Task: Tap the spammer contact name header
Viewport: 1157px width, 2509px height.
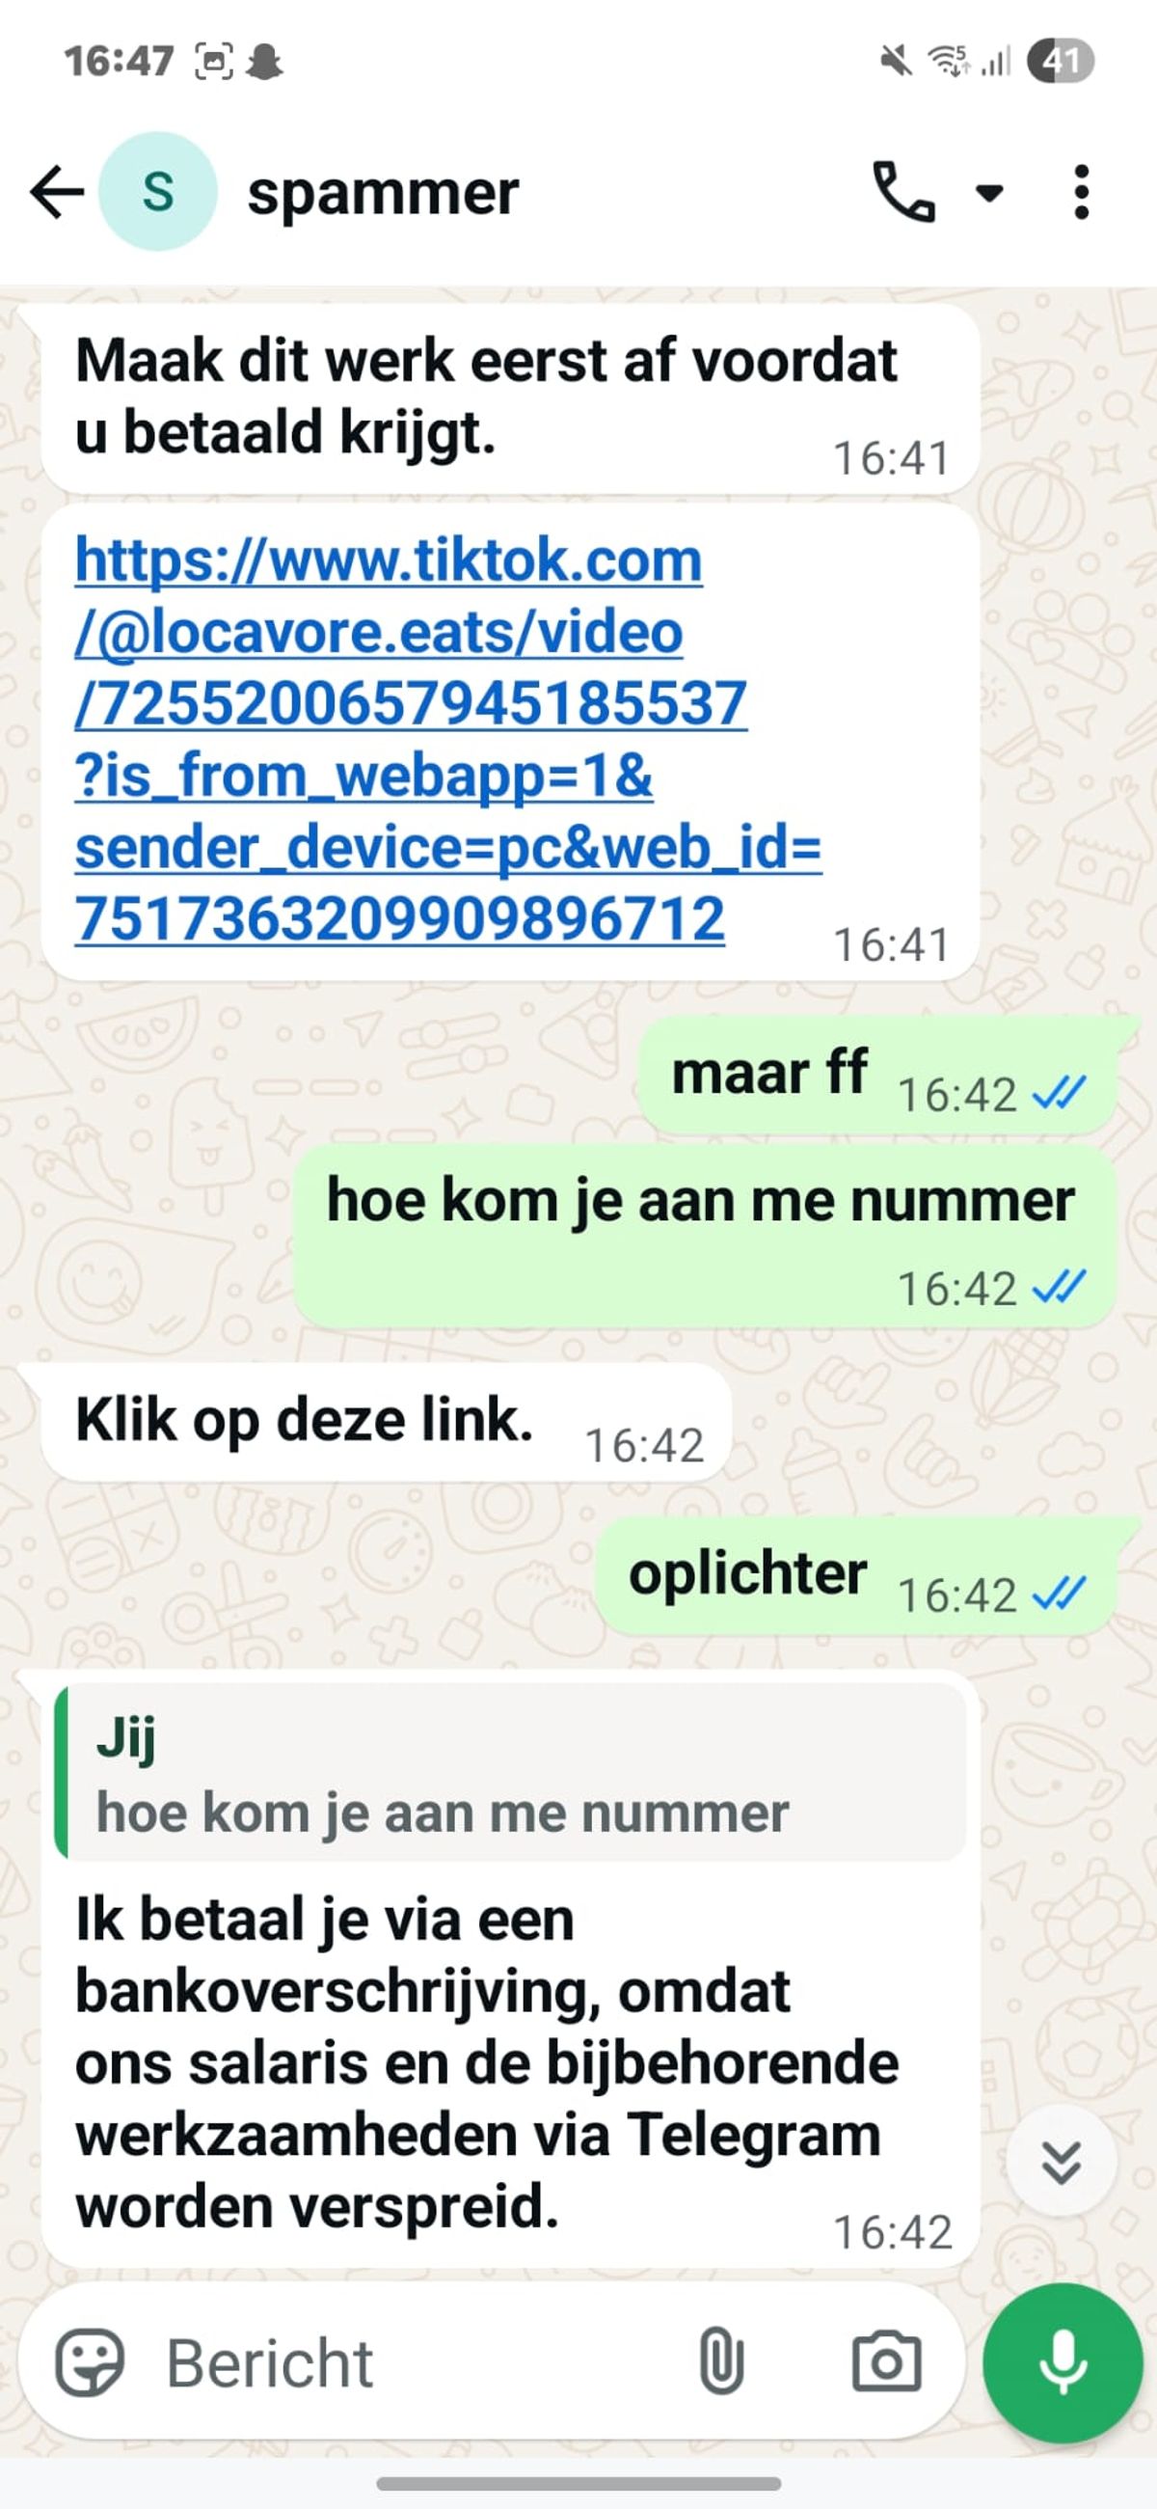Action: 383,193
